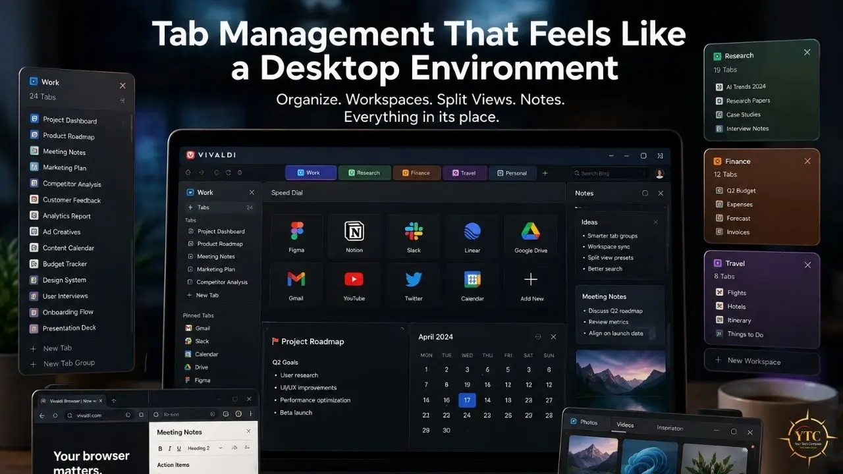Screen dimensions: 843x474
Task: Toggle bold in Meeting Notes editor
Action: pyautogui.click(x=160, y=448)
